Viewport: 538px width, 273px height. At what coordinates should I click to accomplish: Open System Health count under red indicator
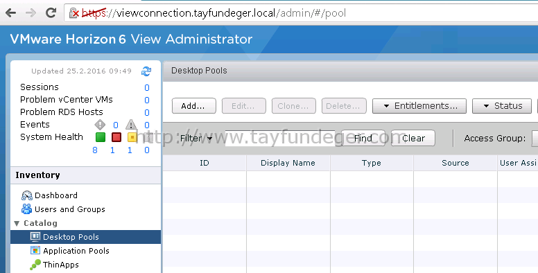tap(112, 150)
